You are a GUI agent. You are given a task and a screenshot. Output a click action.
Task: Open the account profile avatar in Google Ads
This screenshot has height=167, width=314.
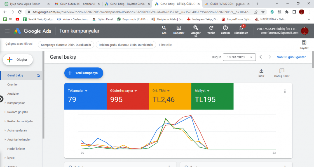304,31
